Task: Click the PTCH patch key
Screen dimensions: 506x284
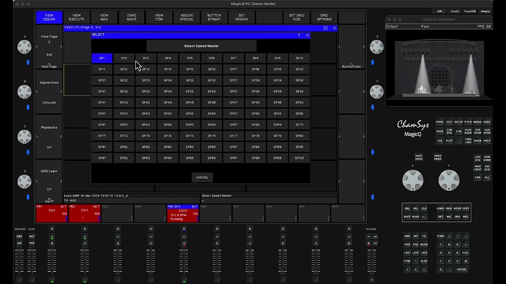Action: pos(468,122)
